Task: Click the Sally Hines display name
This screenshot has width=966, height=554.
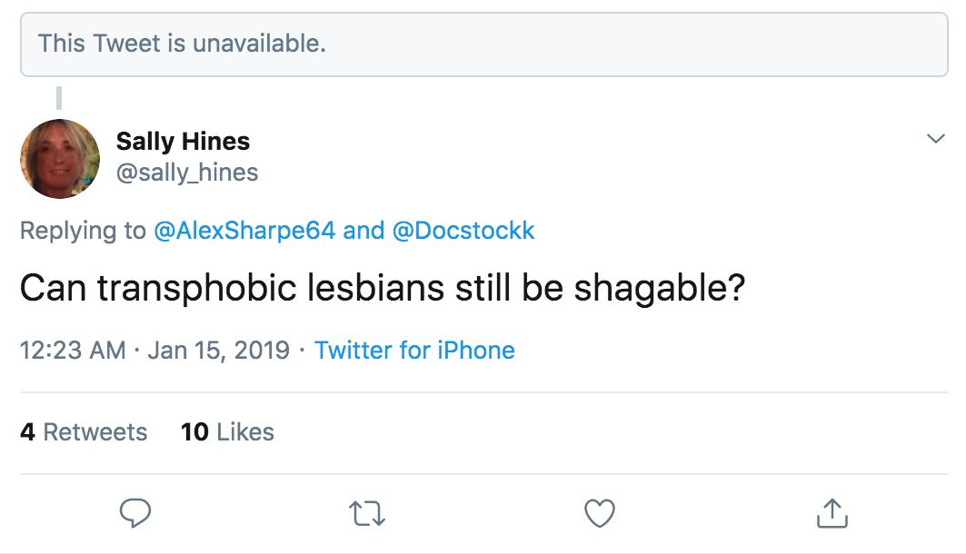Action: (183, 142)
